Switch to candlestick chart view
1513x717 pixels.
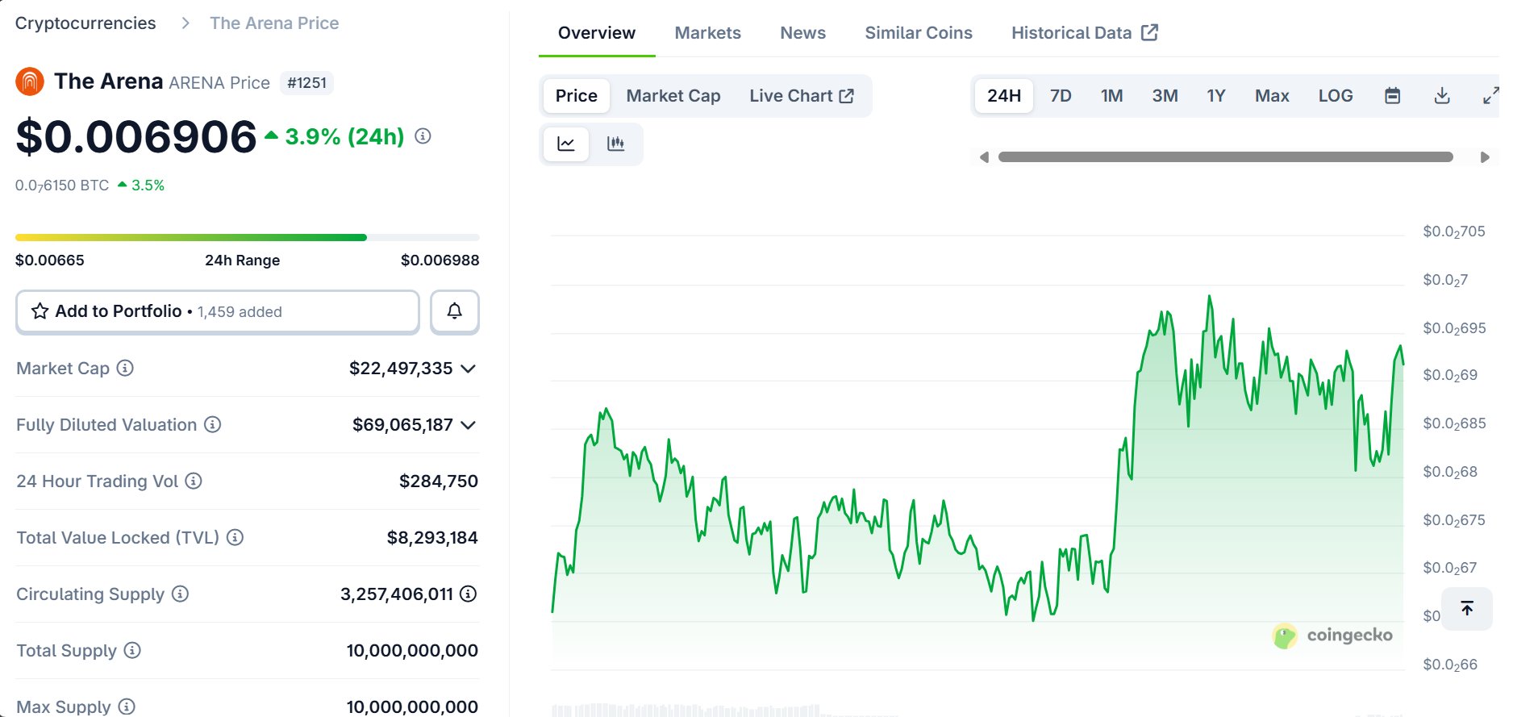pyautogui.click(x=615, y=144)
